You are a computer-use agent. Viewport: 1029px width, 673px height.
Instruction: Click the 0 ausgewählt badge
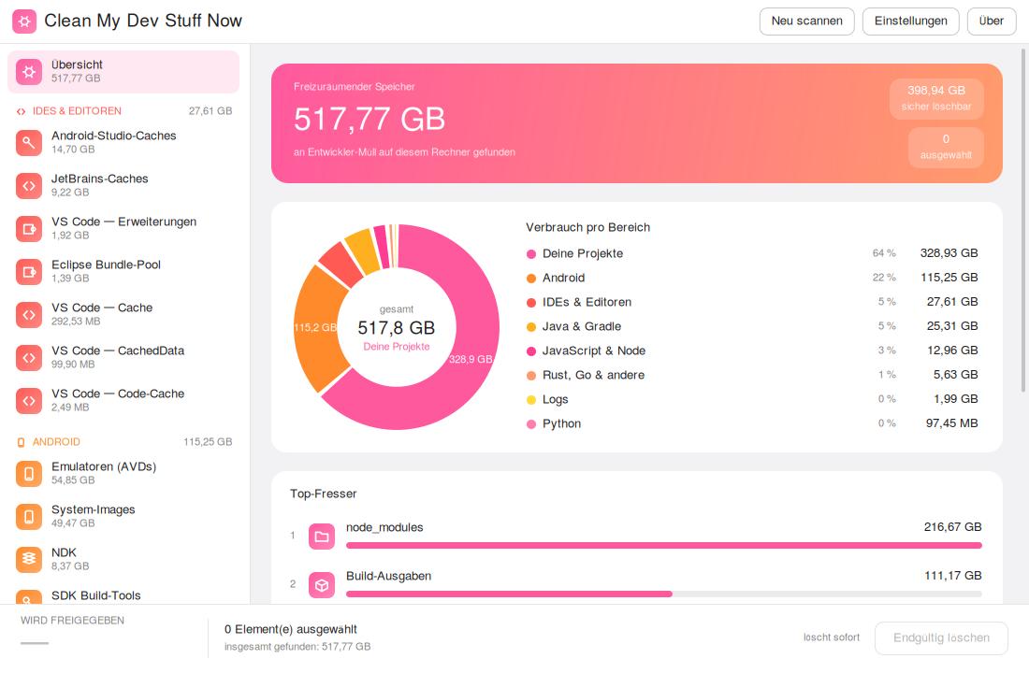(946, 147)
